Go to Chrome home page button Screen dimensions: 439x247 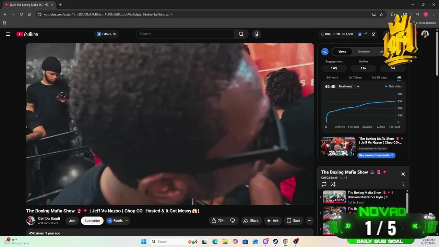[30, 14]
